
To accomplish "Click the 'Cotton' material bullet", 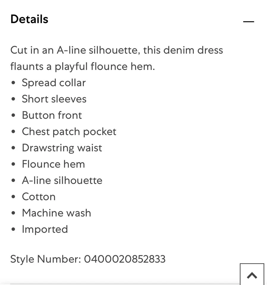I will [x=39, y=197].
